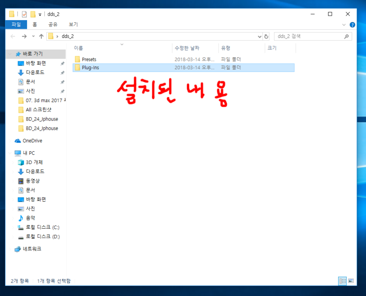Go up one folder level
This screenshot has width=366, height=296.
41,36
